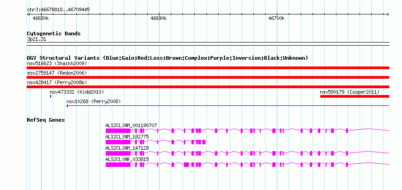Click the nsv590179 (Cooper2011) label
The width and height of the screenshot is (402, 190).
[x=350, y=92]
